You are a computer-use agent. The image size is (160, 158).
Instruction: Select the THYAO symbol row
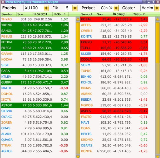click(35, 19)
